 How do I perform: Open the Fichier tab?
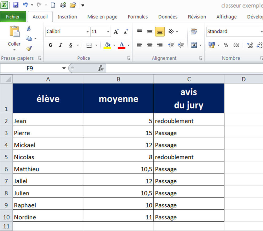(13, 17)
